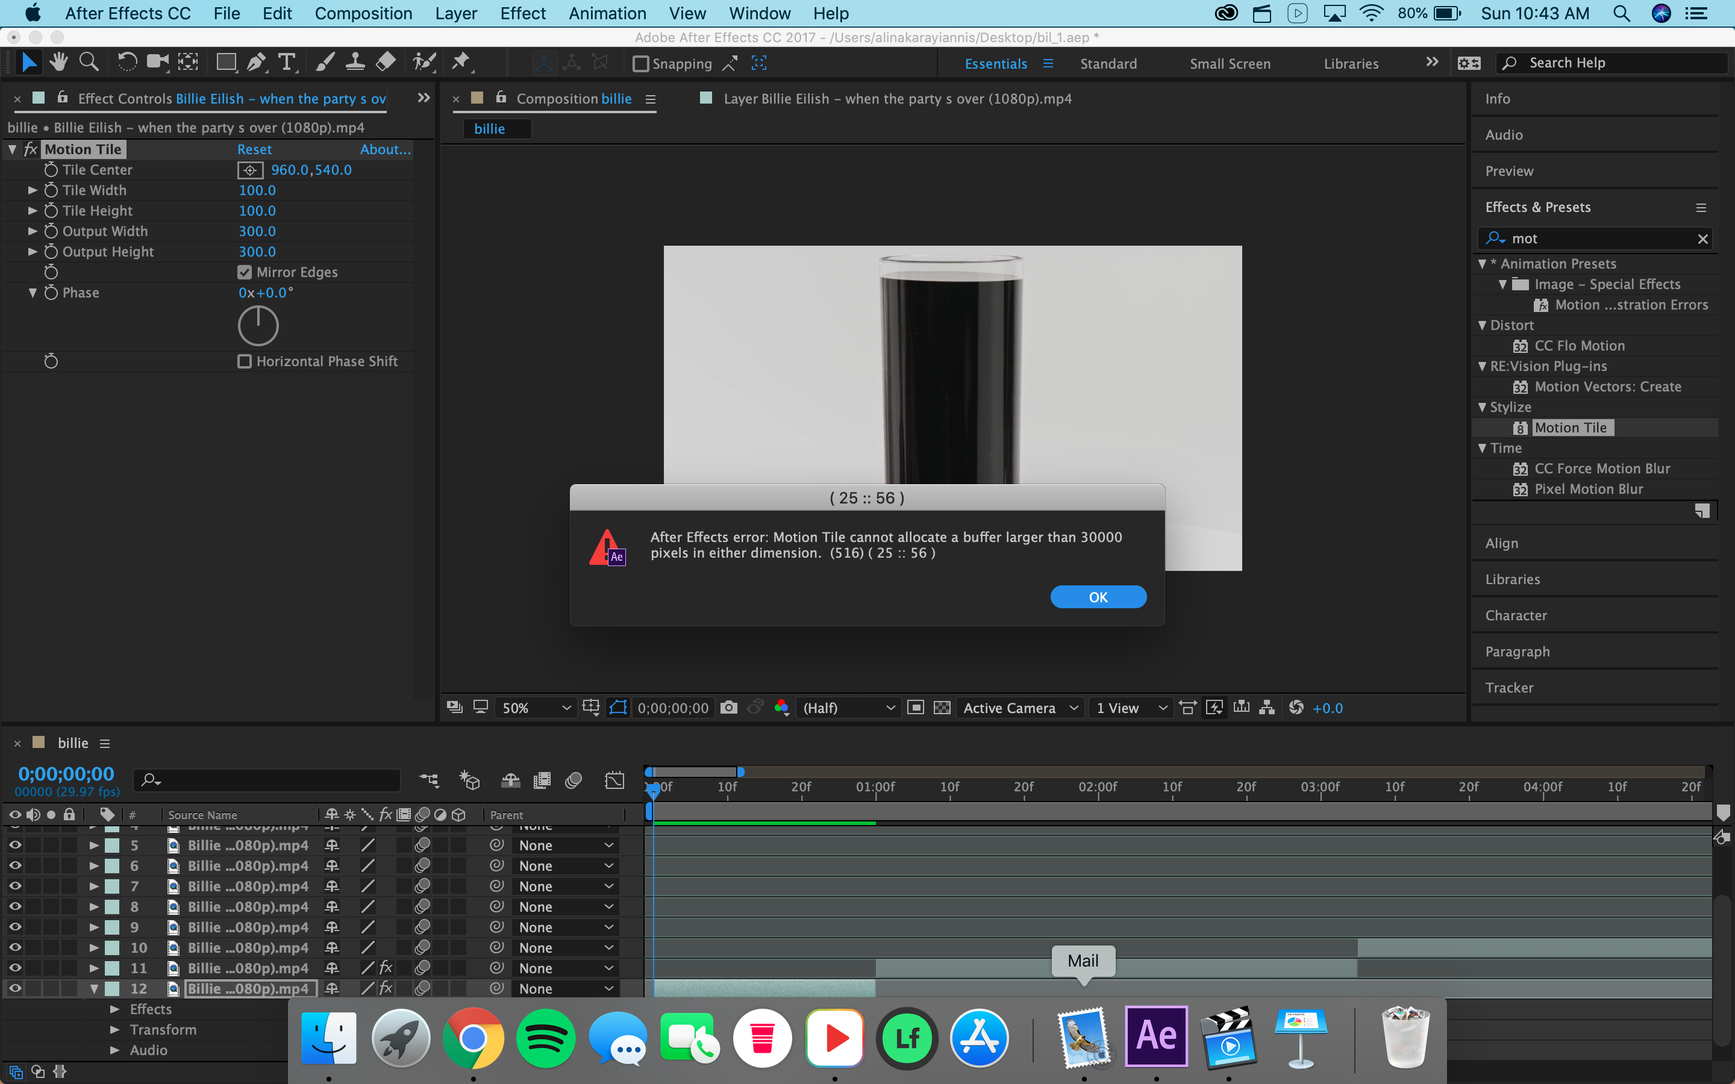Enable Horizontal Phase Shift checkbox
The height and width of the screenshot is (1084, 1735).
tap(243, 361)
